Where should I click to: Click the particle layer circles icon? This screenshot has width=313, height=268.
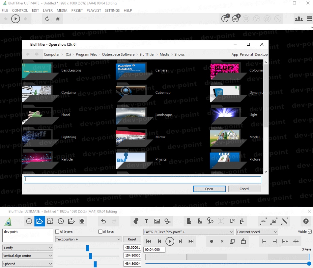pos(167,221)
